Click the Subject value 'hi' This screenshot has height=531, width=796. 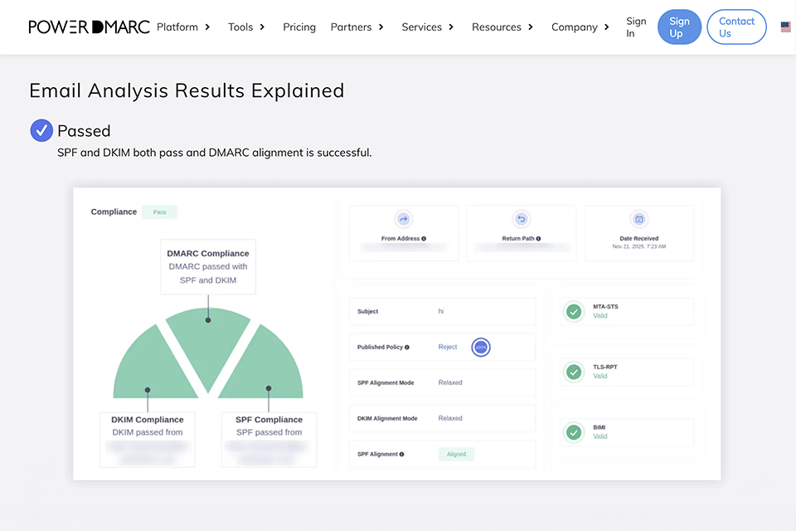coord(440,311)
